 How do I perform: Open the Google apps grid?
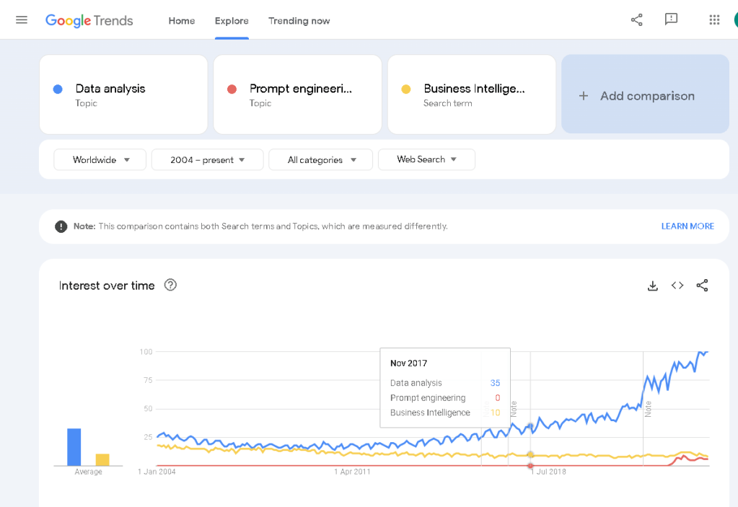coord(714,19)
